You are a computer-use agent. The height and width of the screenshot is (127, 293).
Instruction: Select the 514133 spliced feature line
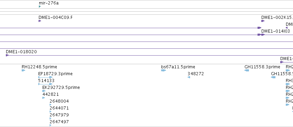click(x=45, y=84)
